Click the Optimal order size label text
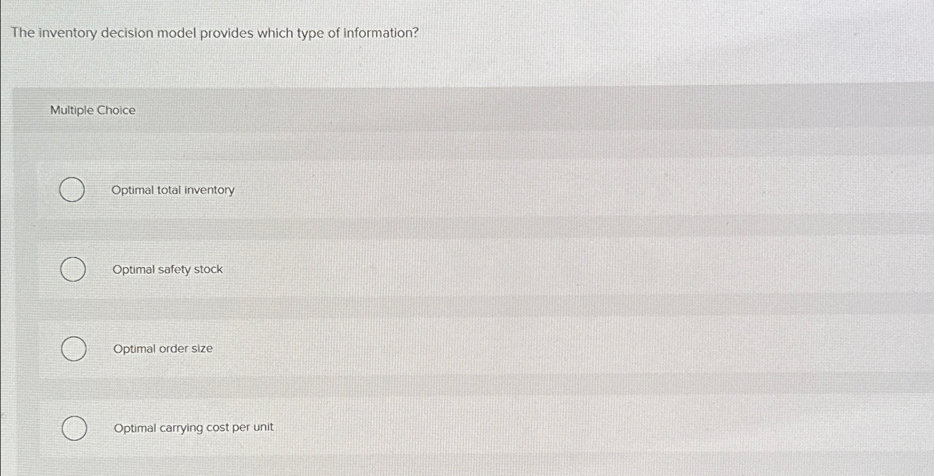This screenshot has width=934, height=476. tap(163, 349)
